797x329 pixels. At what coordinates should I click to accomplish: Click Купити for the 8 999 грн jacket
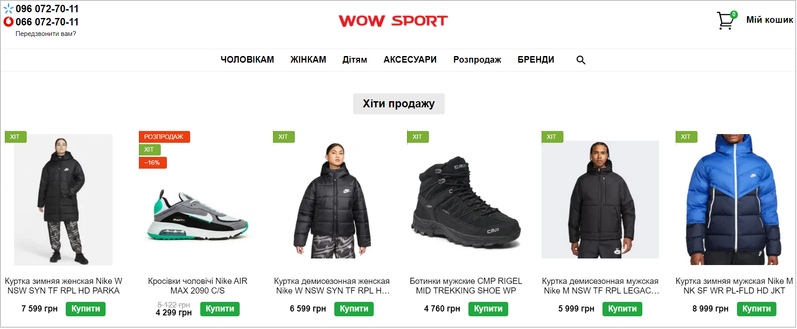tap(756, 309)
